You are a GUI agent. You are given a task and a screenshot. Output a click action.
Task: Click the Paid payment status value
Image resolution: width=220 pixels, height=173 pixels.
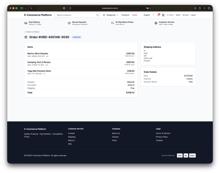pyautogui.click(x=191, y=82)
